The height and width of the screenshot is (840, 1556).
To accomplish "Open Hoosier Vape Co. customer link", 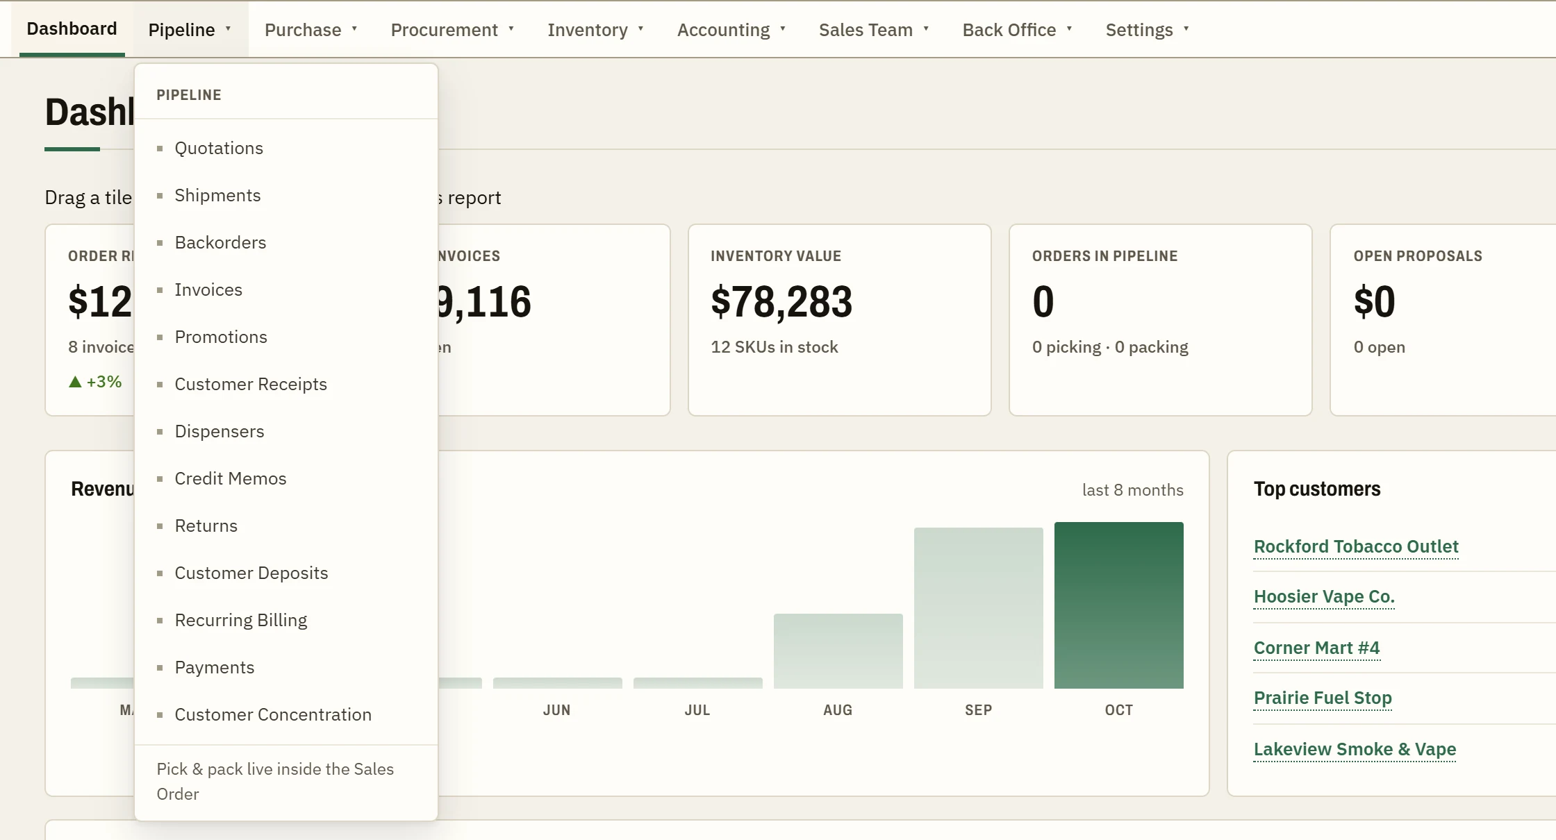I will tap(1324, 596).
